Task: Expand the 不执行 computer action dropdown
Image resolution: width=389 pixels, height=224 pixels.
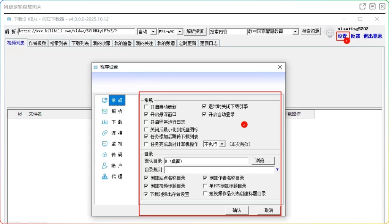Action: pos(222,144)
